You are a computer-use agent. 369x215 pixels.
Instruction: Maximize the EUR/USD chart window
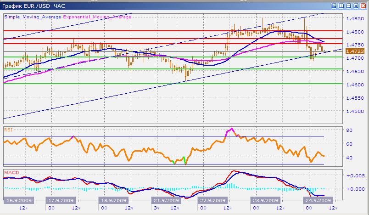click(355, 5)
